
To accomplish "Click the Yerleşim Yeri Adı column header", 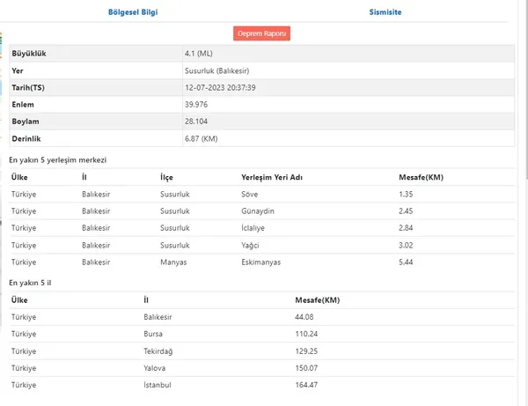I will pyautogui.click(x=272, y=177).
